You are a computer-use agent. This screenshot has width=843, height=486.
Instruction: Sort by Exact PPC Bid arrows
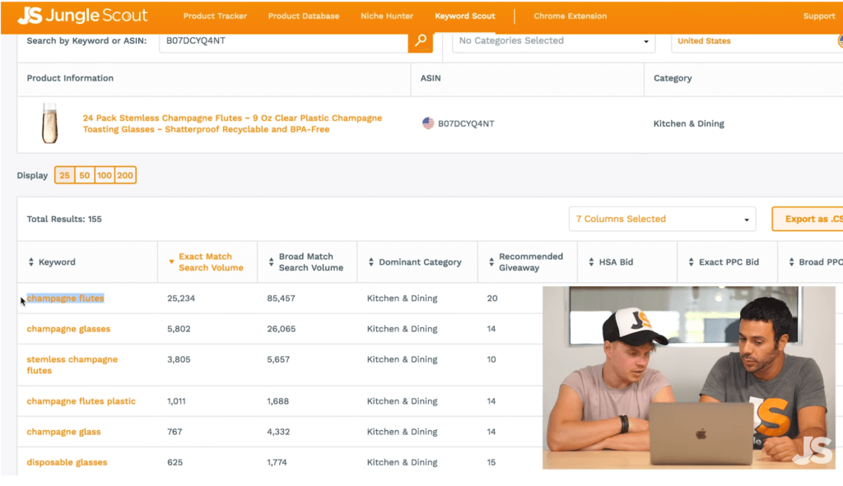[692, 262]
